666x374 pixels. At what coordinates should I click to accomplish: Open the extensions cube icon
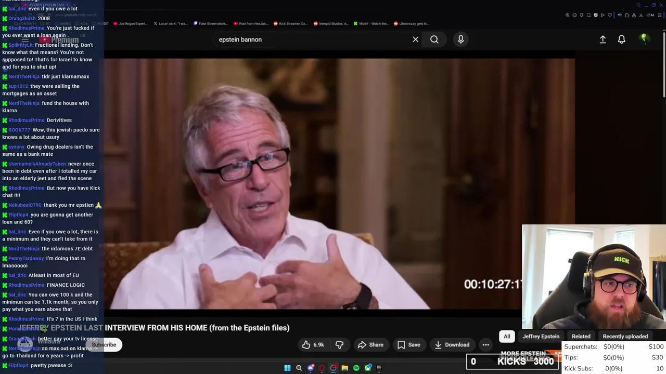click(x=627, y=15)
